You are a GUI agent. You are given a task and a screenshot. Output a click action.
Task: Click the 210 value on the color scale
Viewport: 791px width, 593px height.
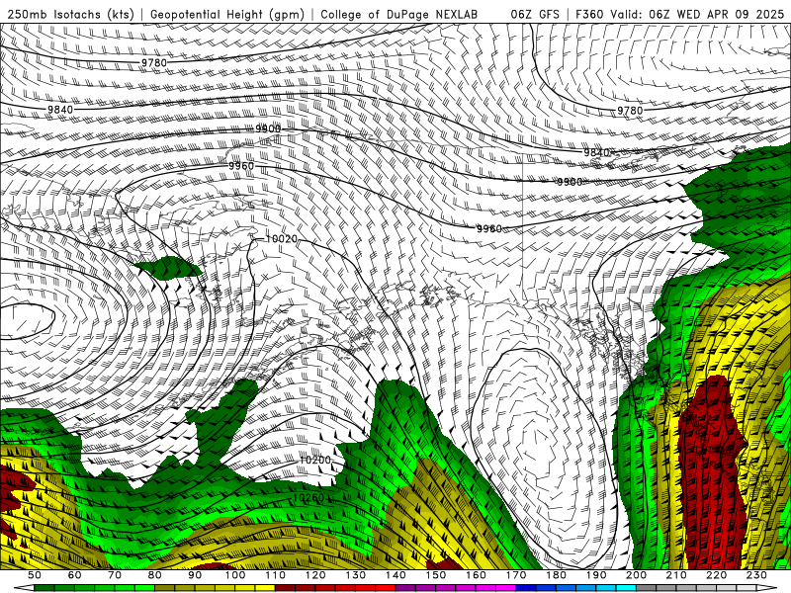tap(676, 575)
